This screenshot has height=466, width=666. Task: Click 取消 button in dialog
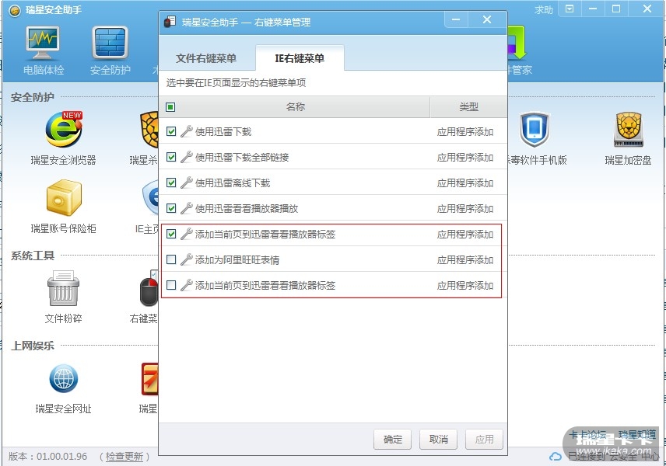tap(438, 440)
